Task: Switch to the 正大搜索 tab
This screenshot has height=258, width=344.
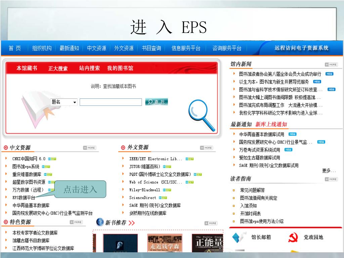Action: pyautogui.click(x=58, y=69)
